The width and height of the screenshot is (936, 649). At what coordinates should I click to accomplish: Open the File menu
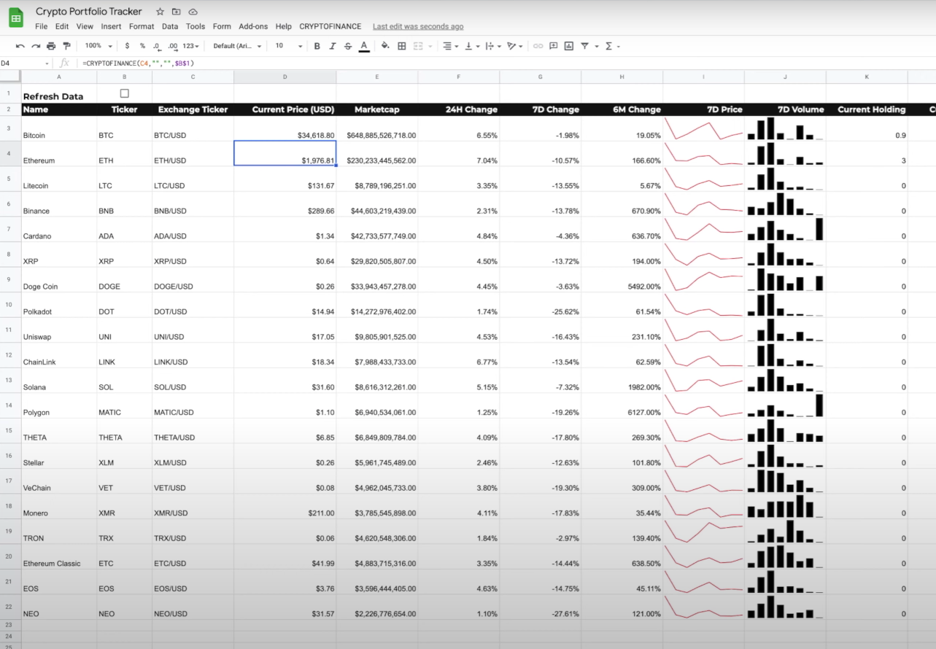(x=42, y=26)
